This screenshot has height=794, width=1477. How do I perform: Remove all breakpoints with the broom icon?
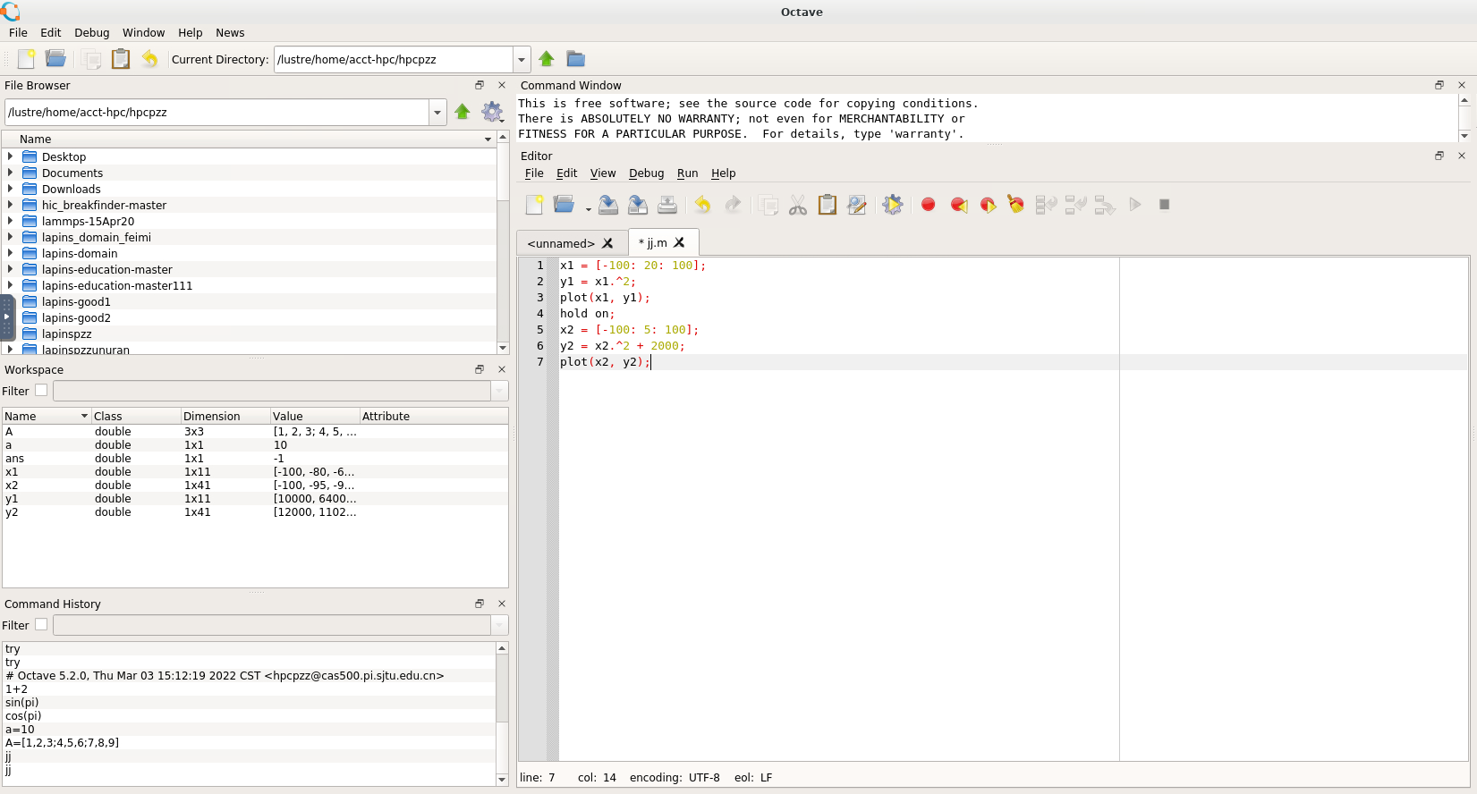[1016, 205]
